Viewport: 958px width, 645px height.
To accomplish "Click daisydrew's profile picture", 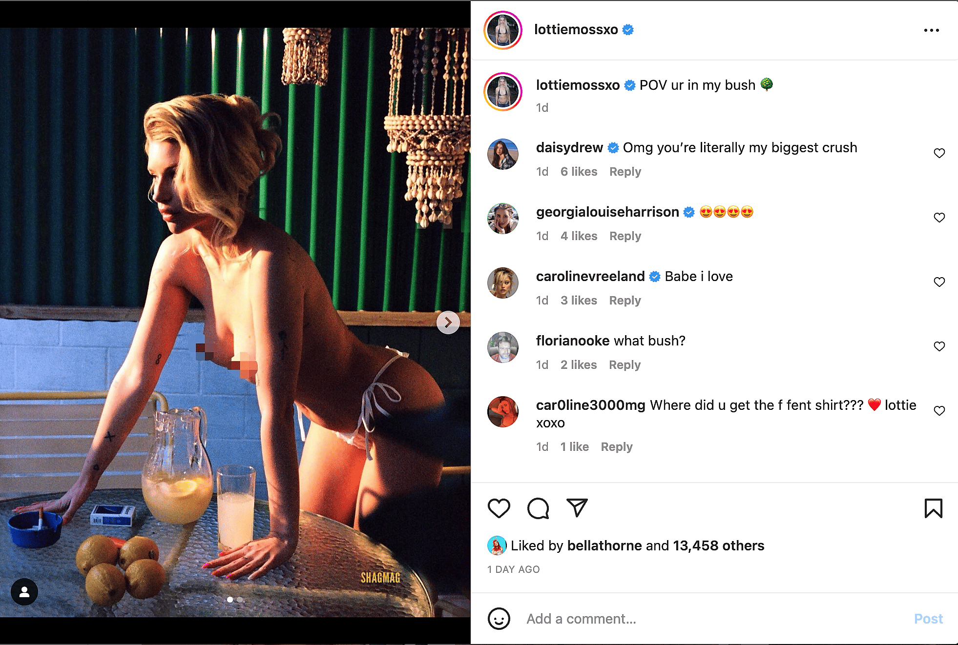I will [502, 155].
